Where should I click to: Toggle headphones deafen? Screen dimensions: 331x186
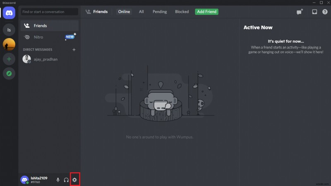point(66,180)
